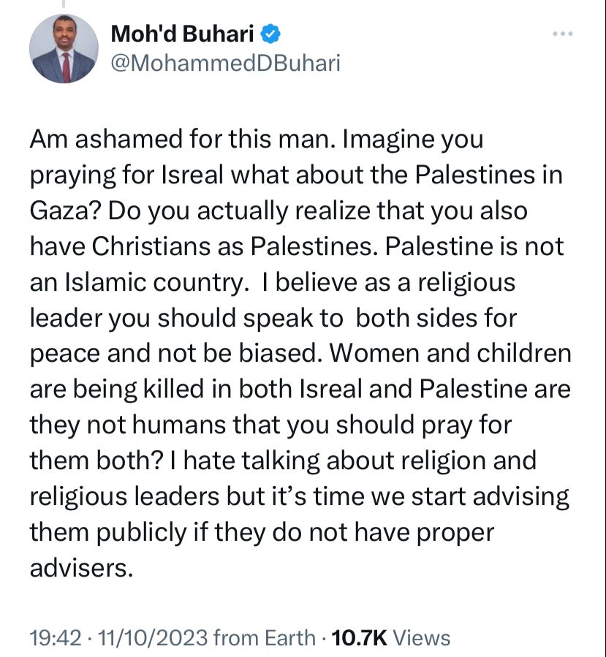
Task: Click the word "Christians" in the tweet
Action: pyautogui.click(x=151, y=246)
